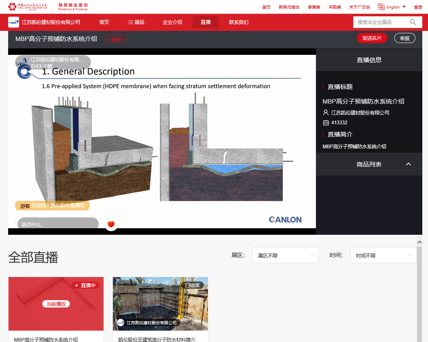This screenshot has width=428, height=342.
Task: Go to 首页 in red company navigation
Action: pyautogui.click(x=104, y=22)
